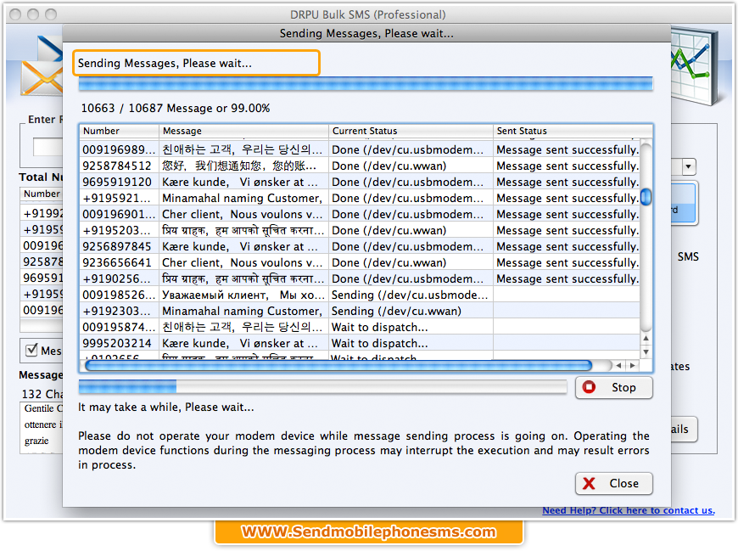Open the dropdown arrow in the main window's right panel
This screenshot has width=738, height=551.
(x=689, y=166)
